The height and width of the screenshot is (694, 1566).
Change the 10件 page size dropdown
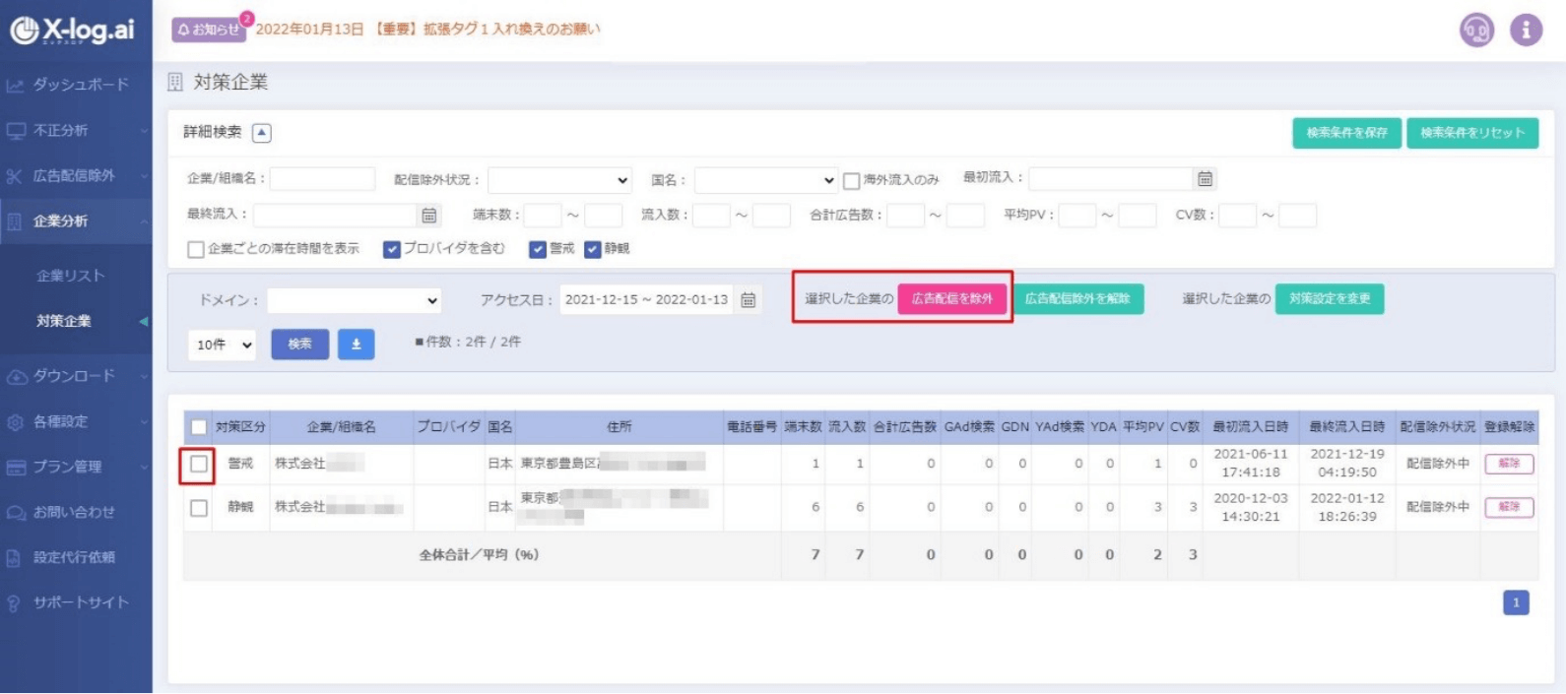(x=223, y=345)
